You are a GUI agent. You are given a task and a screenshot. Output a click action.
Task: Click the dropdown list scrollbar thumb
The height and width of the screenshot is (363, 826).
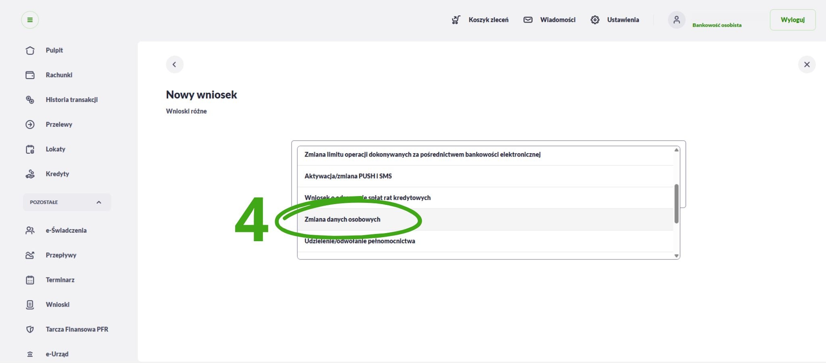click(676, 204)
